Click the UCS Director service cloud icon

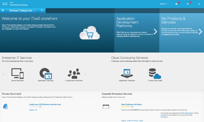click(5, 106)
